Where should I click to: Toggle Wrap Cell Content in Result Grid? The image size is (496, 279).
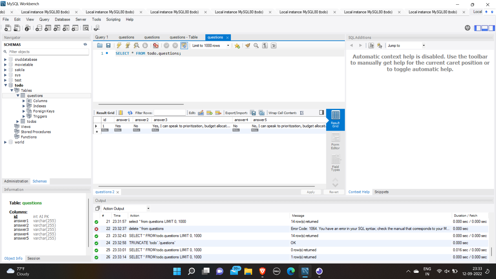[x=302, y=113]
